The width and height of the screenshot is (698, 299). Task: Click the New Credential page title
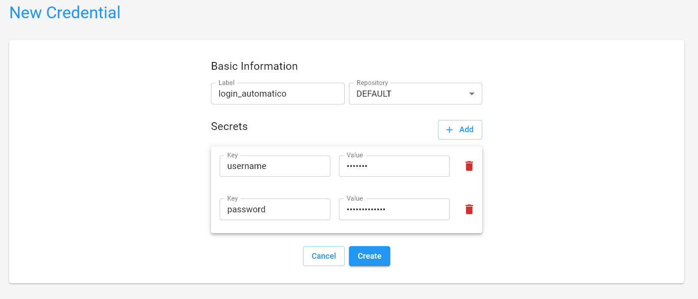click(65, 13)
